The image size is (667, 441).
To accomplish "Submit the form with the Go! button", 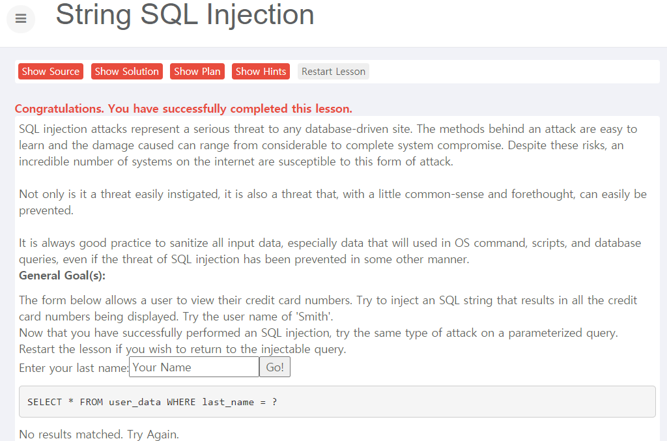I will point(274,366).
